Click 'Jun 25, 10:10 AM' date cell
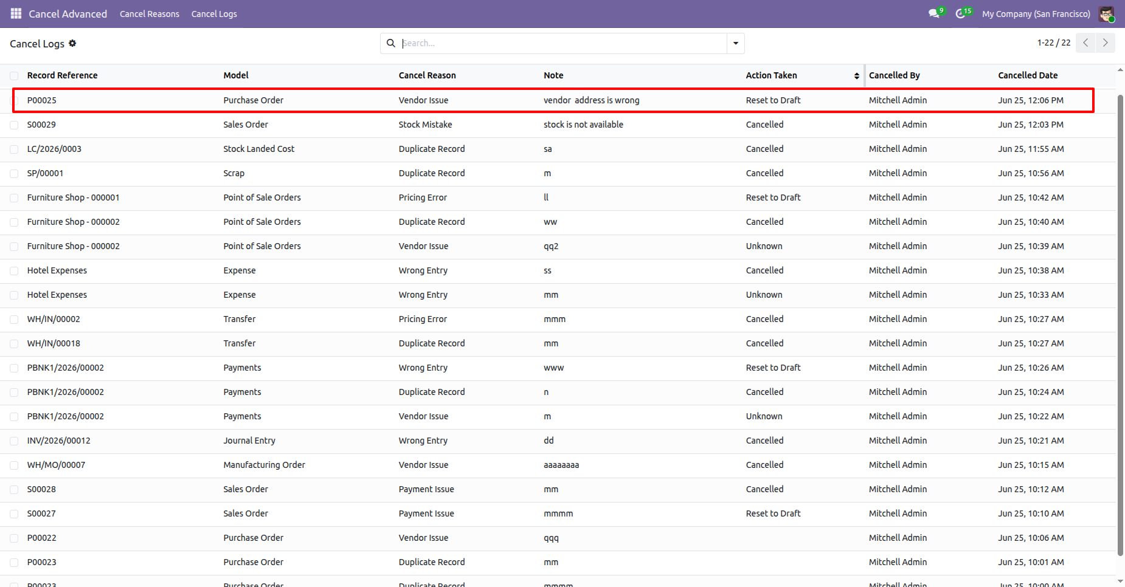Screen dimensions: 1125x587 pos(1031,513)
